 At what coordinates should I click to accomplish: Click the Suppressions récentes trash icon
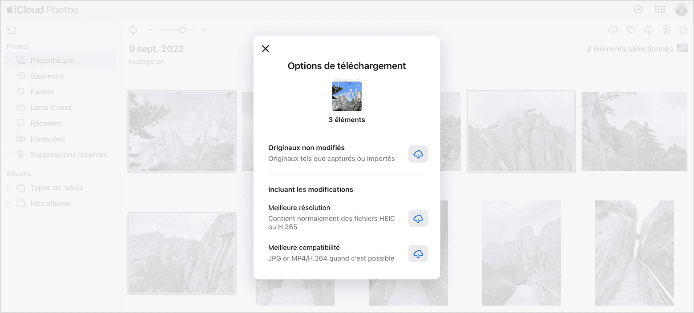[20, 155]
